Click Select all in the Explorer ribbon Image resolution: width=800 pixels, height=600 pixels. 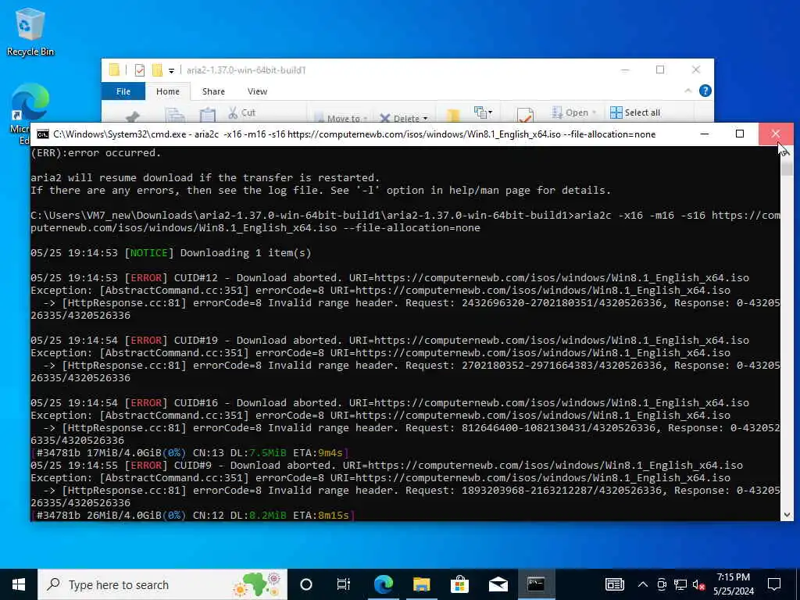pyautogui.click(x=635, y=112)
